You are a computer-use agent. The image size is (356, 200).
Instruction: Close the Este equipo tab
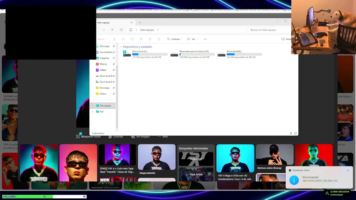pyautogui.click(x=132, y=22)
